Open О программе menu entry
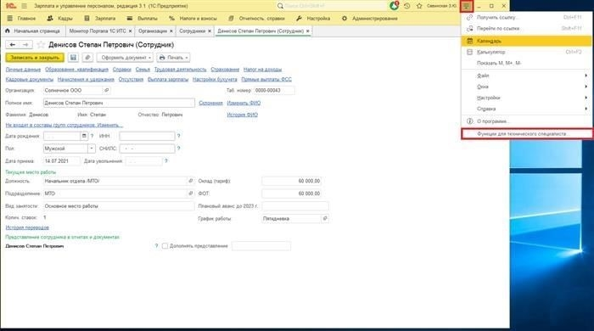 coord(527,121)
